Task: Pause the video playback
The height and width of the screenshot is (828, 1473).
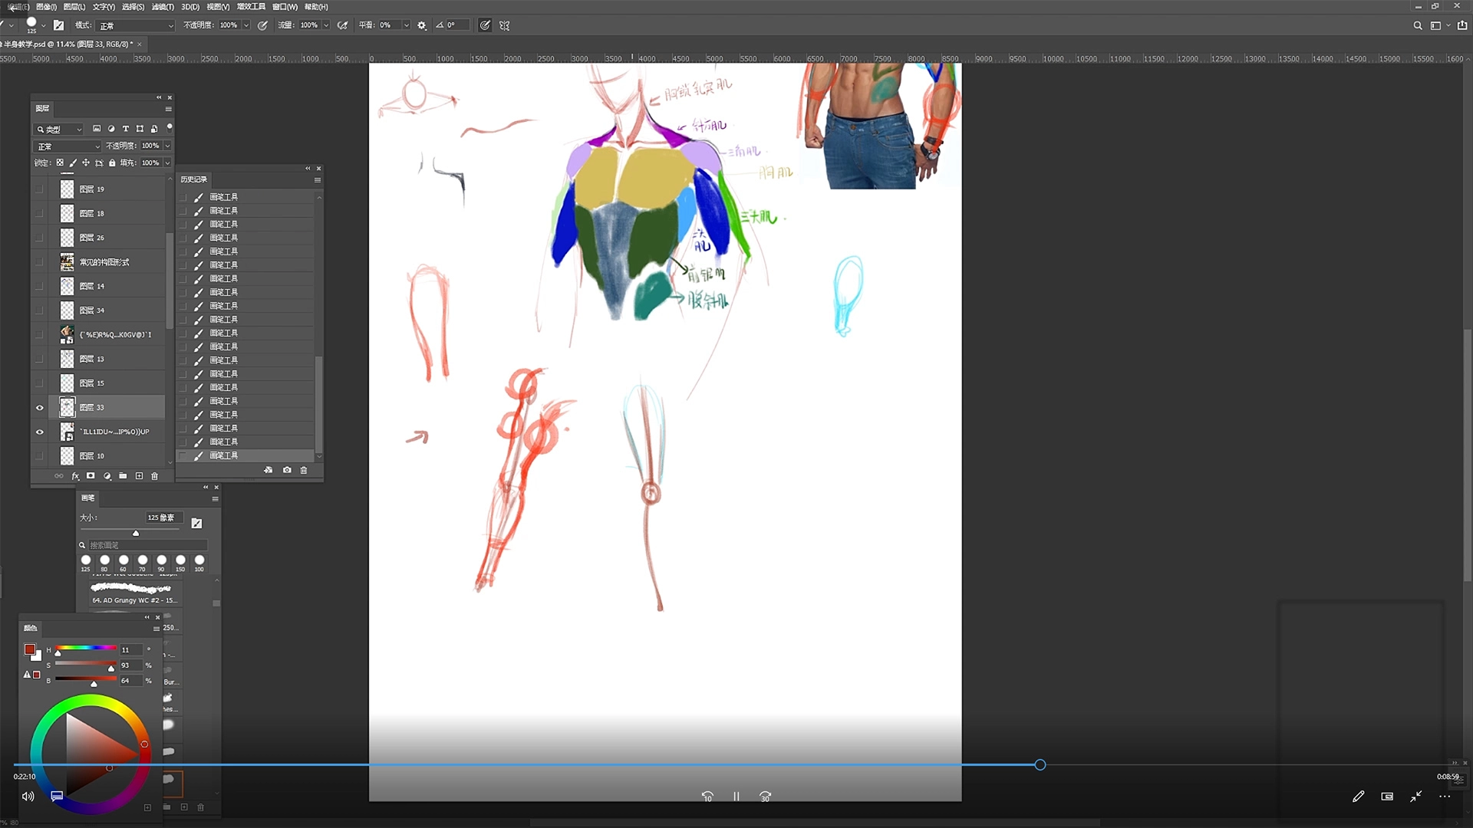Action: tap(736, 797)
